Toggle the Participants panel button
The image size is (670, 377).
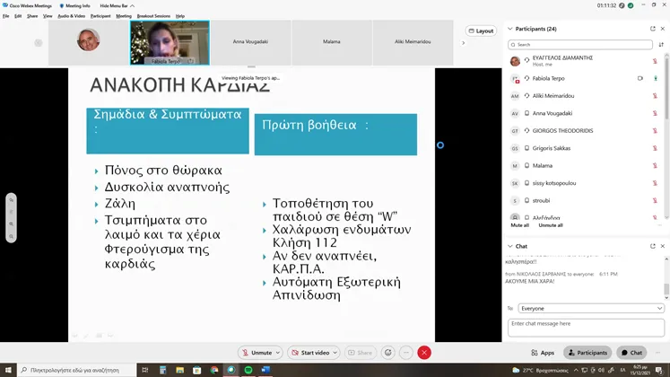click(587, 353)
